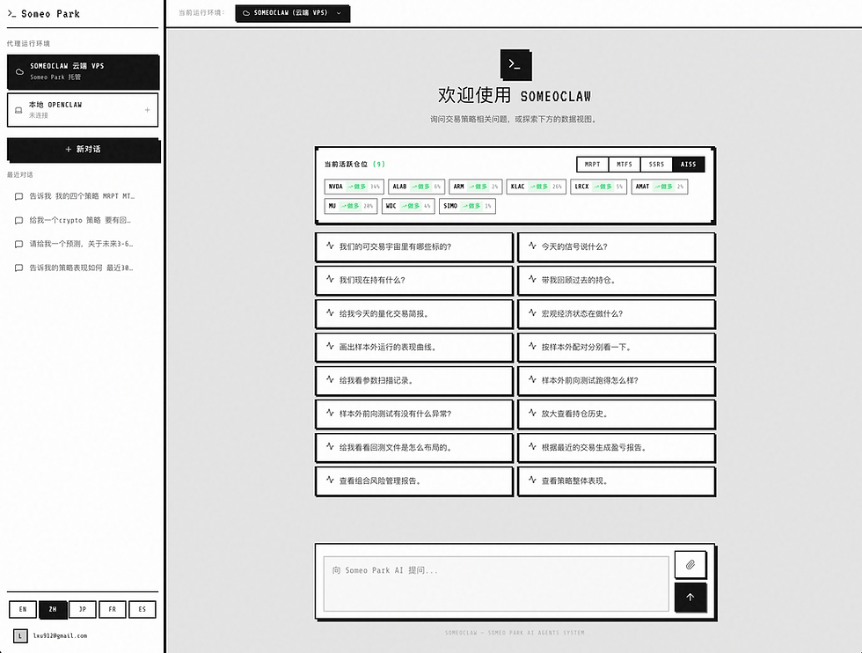Select prompt 画出样本外运行的表现曲线。

tap(414, 348)
